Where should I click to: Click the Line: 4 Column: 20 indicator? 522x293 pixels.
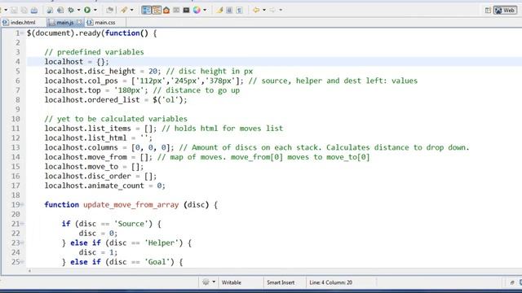330,282
